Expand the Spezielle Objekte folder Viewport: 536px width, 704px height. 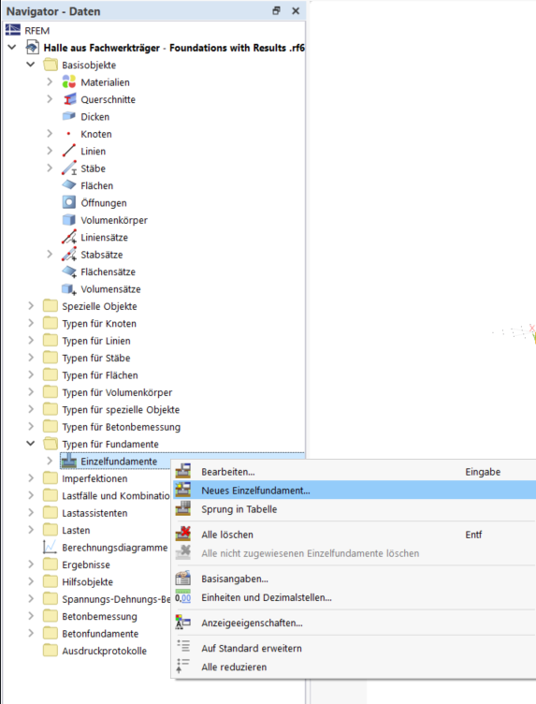[31, 306]
